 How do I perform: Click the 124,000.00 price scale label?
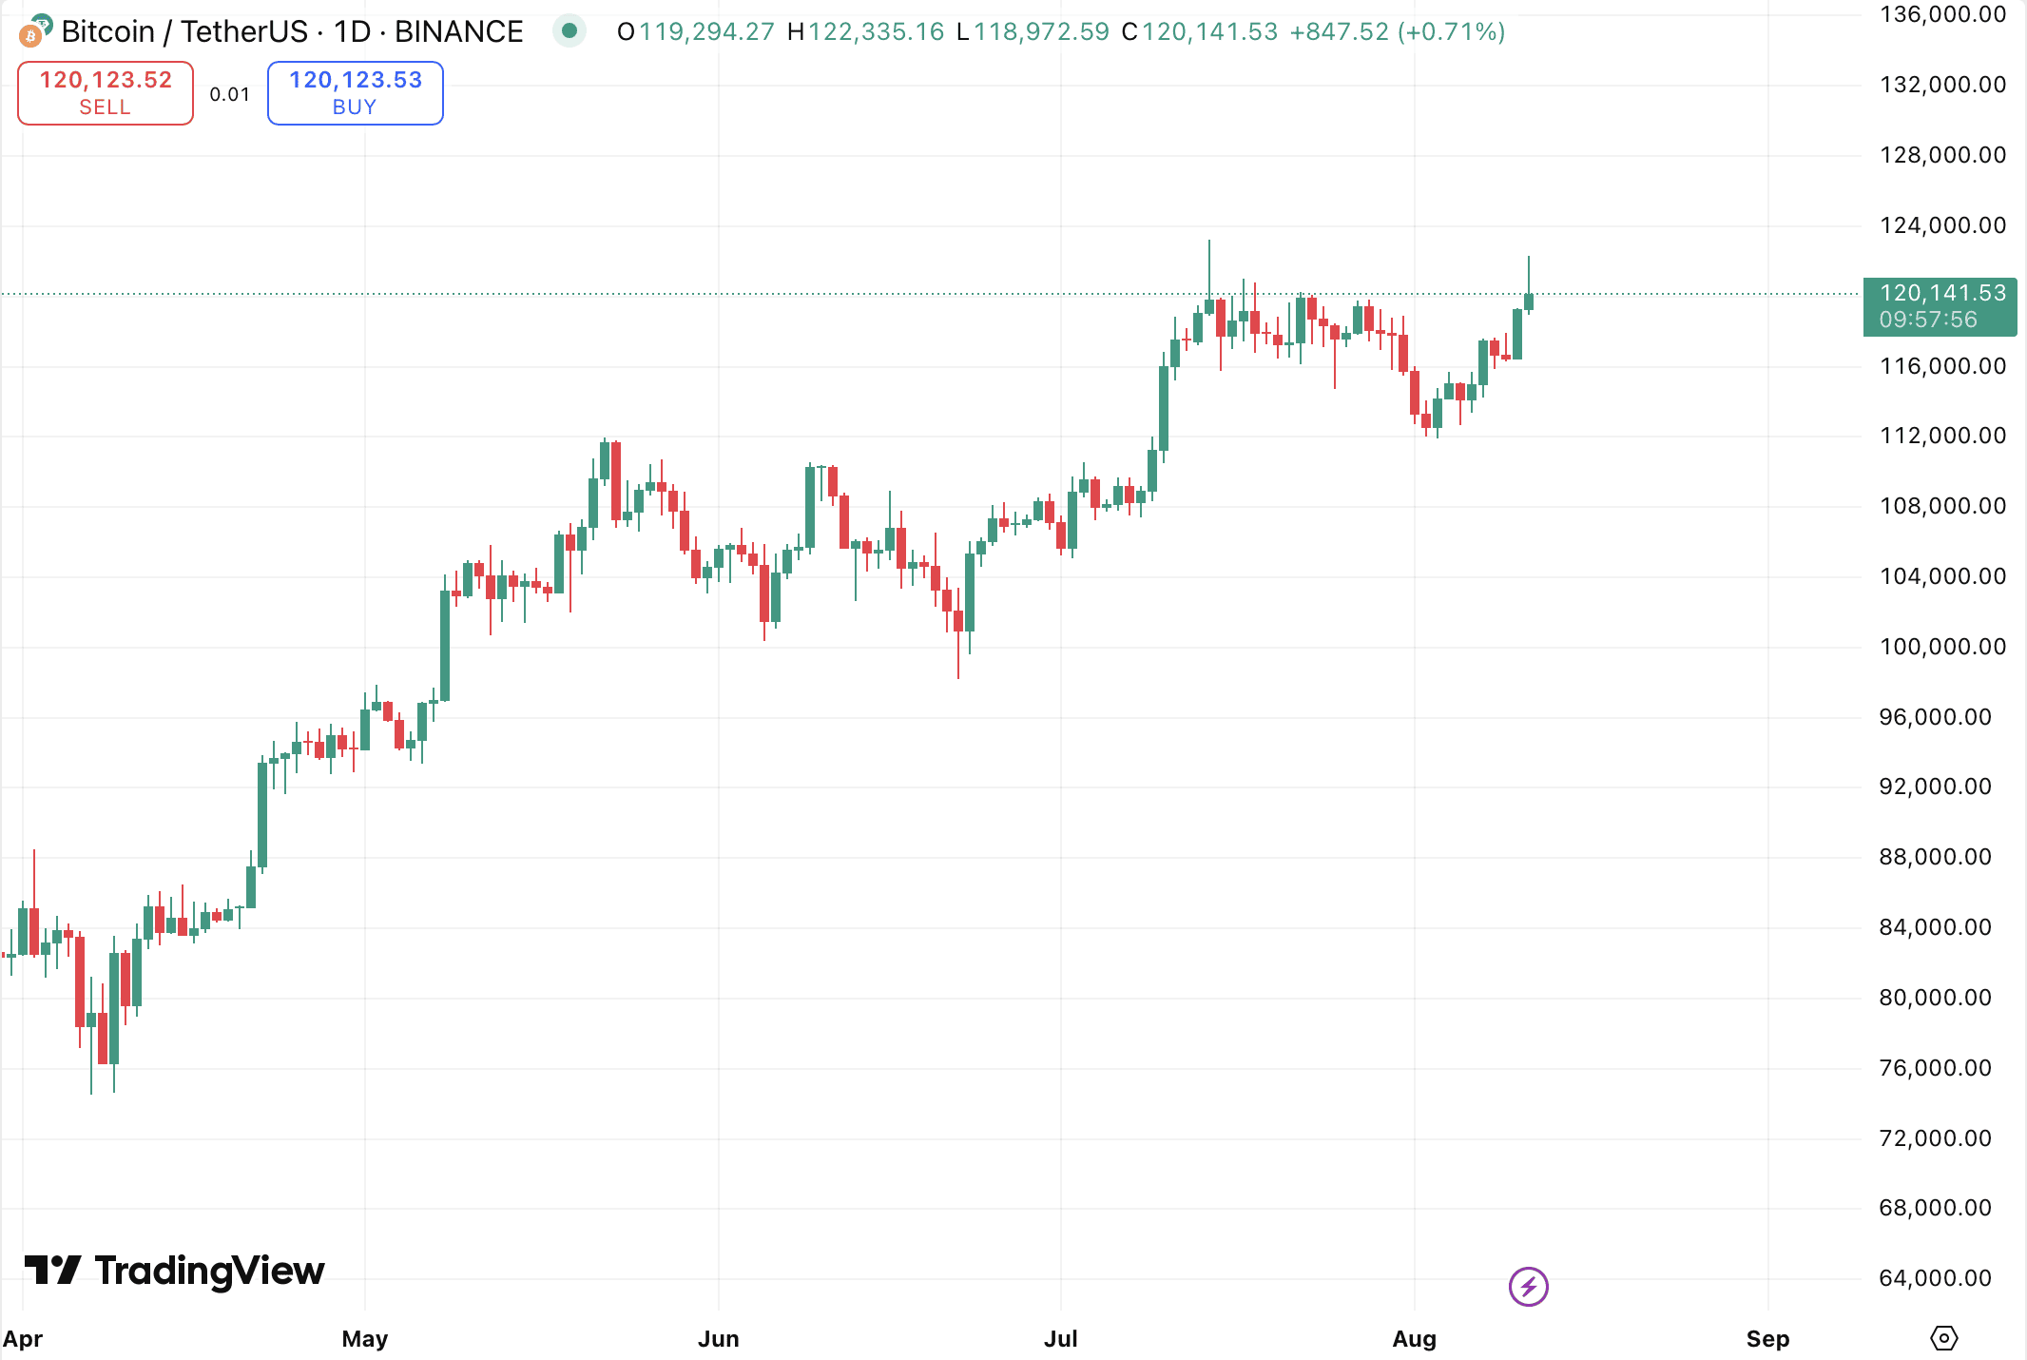[1942, 225]
